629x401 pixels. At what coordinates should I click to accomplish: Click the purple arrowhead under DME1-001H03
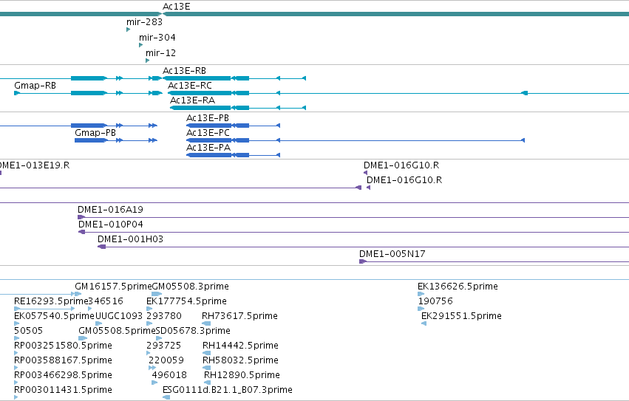point(101,247)
